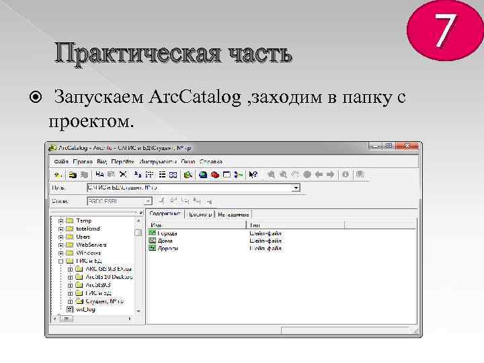Expand the Temp folder node
Viewport: 484px width, 363px height.
[61, 221]
